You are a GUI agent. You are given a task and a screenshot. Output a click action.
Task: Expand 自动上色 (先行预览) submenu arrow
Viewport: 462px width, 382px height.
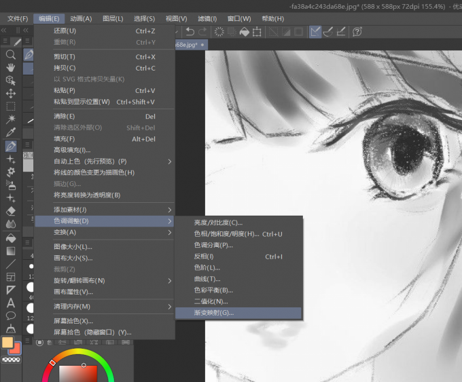point(169,161)
